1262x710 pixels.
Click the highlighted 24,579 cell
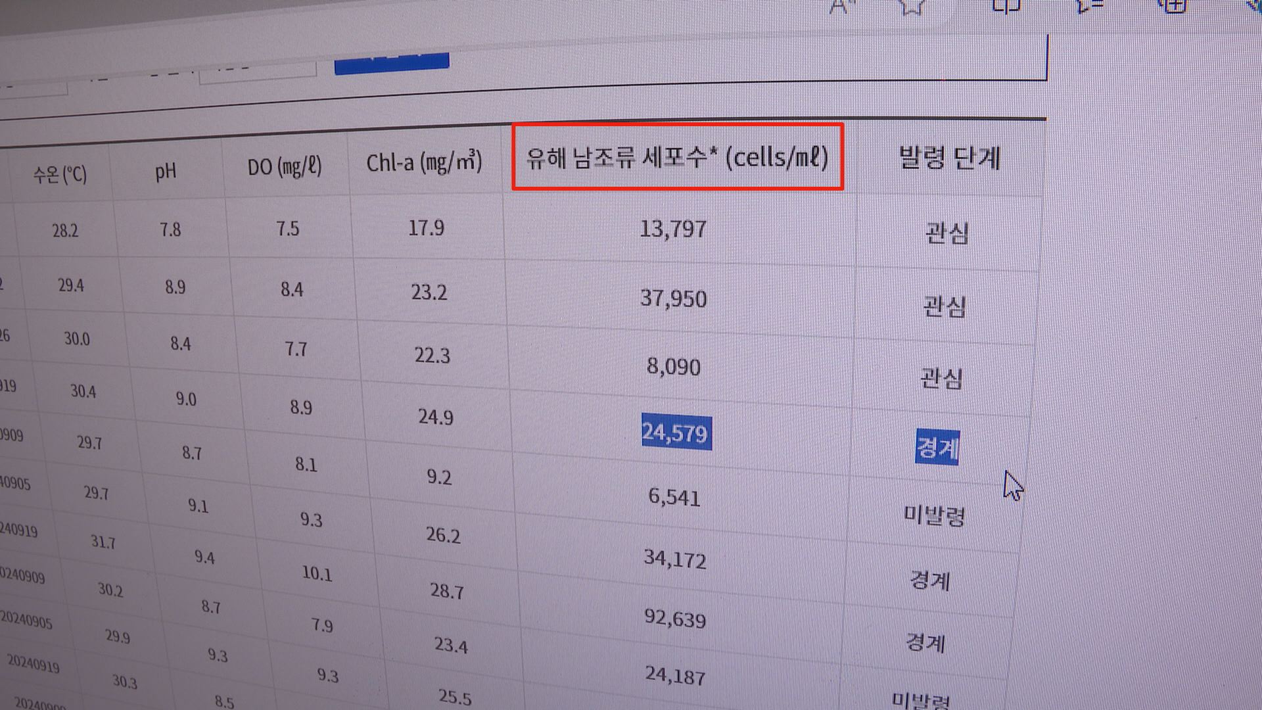(x=676, y=433)
